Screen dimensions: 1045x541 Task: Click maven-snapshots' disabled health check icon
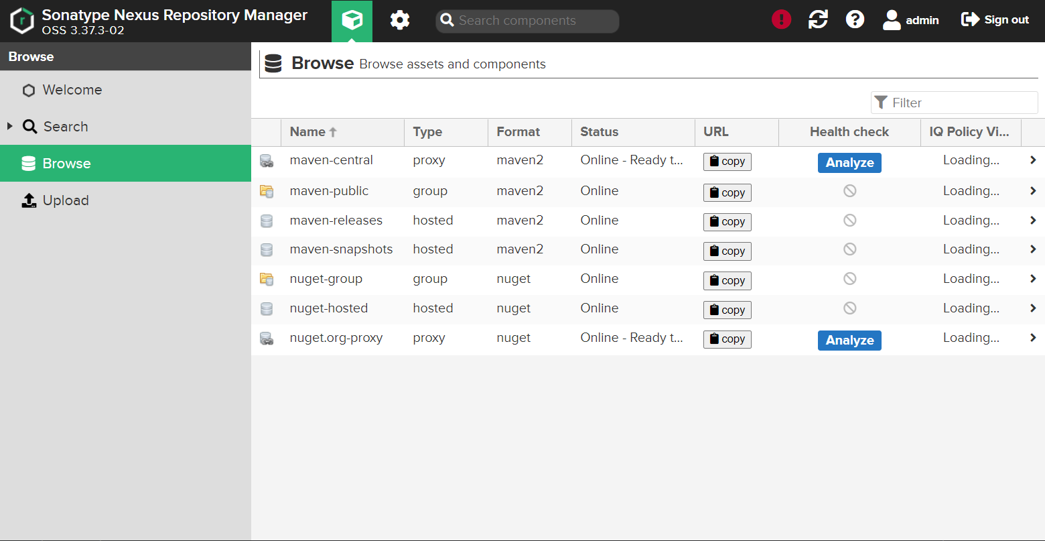[849, 249]
